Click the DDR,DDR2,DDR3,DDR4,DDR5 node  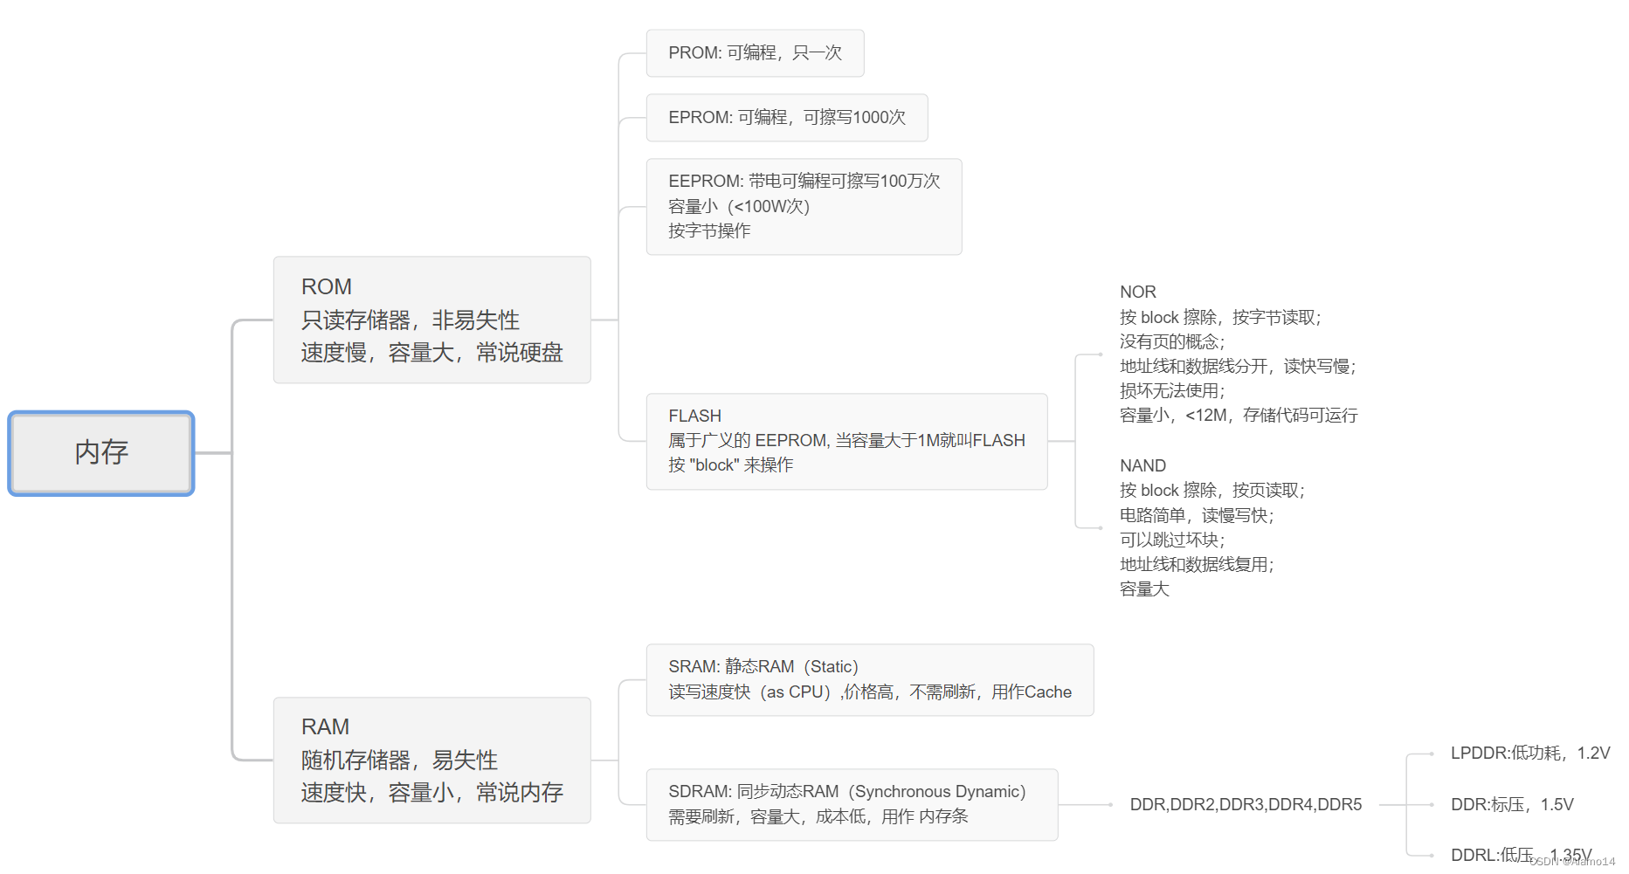pos(1245,804)
